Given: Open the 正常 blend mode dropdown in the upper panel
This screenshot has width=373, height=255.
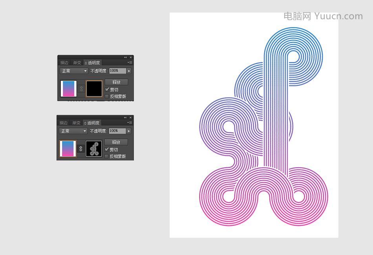Looking at the screenshot, I should (x=74, y=71).
